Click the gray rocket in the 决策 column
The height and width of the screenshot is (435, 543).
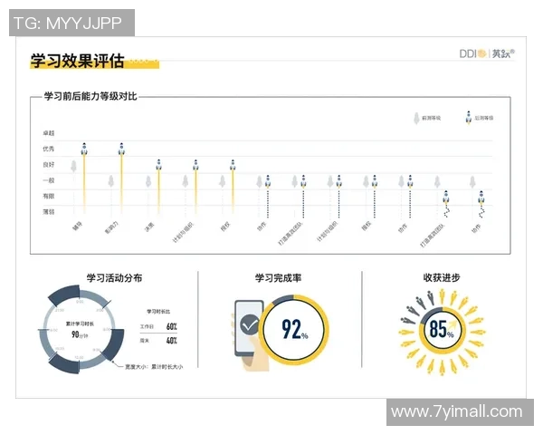click(x=148, y=181)
